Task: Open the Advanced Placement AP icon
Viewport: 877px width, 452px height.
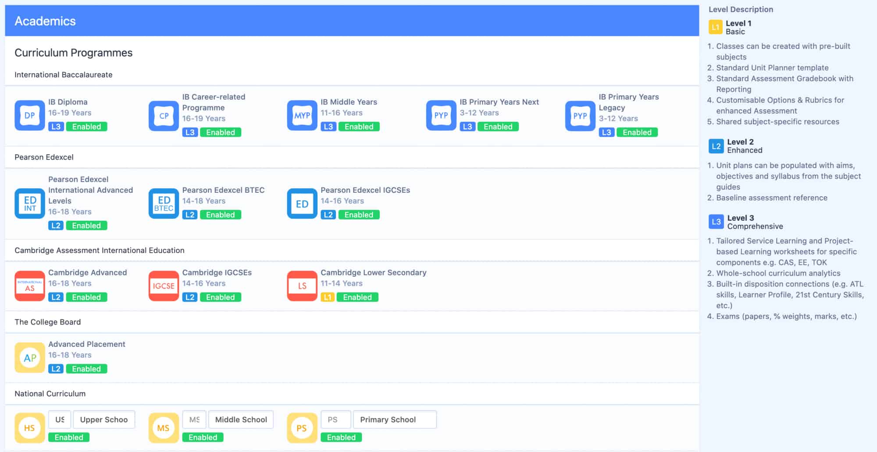Action: (30, 358)
